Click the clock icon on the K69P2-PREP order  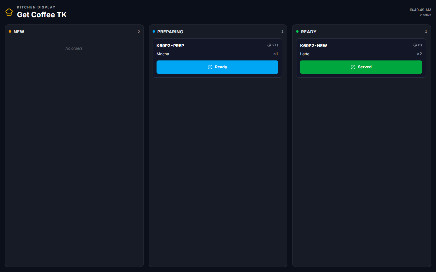tap(269, 45)
